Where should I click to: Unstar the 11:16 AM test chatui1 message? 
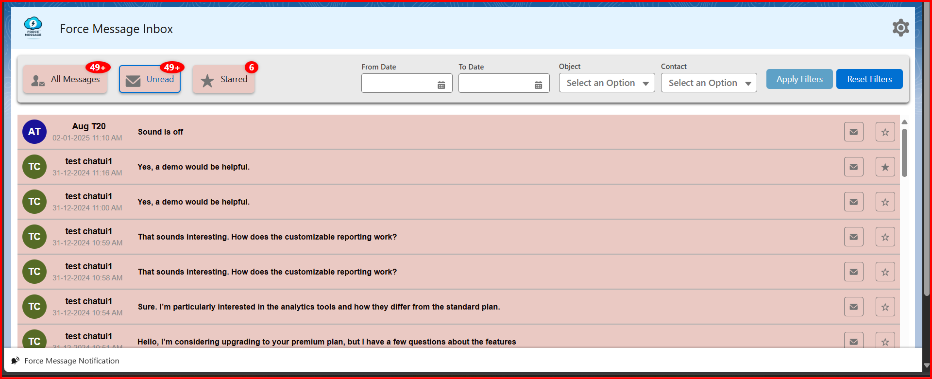click(885, 167)
